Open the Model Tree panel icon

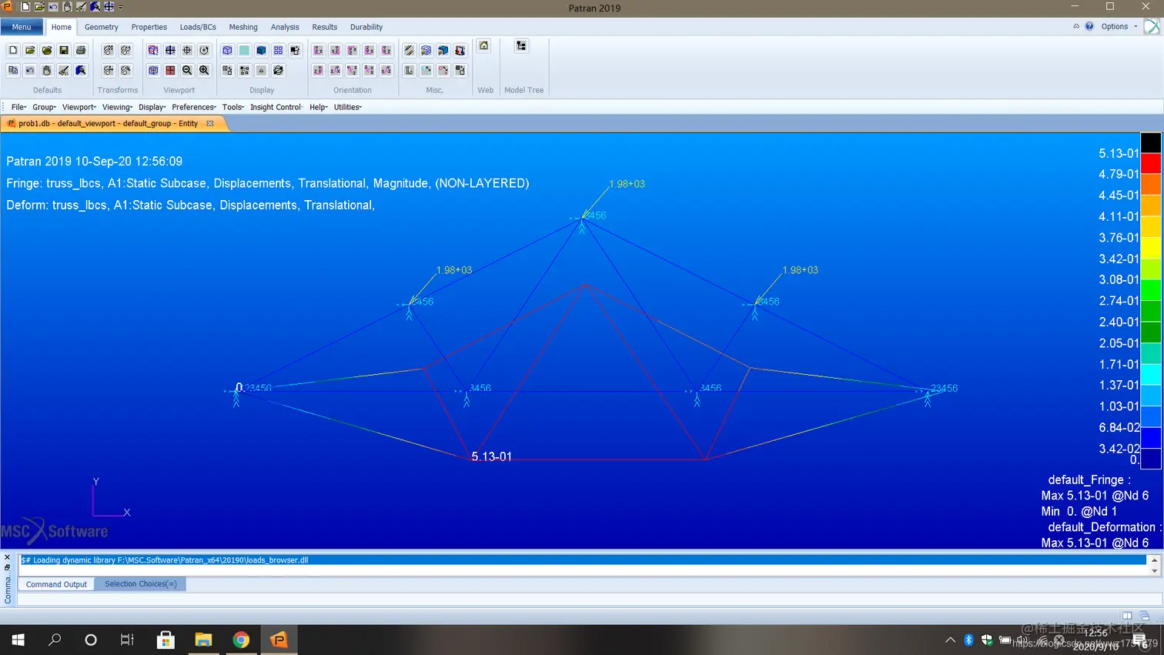pyautogui.click(x=521, y=45)
